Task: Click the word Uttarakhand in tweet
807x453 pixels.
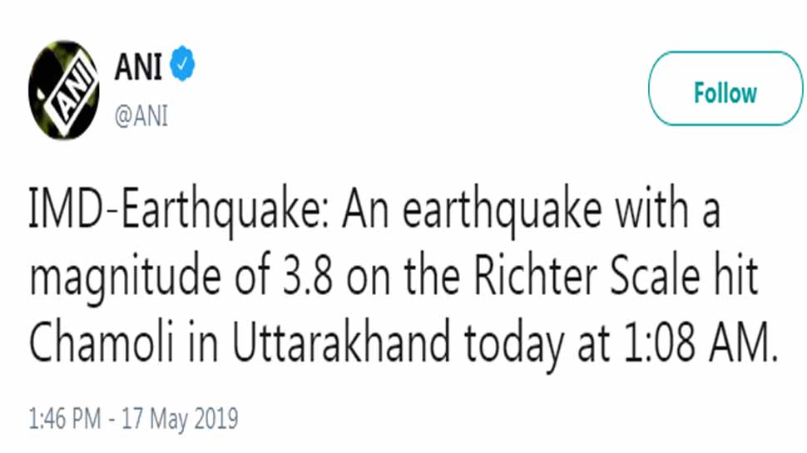Action: point(341,342)
